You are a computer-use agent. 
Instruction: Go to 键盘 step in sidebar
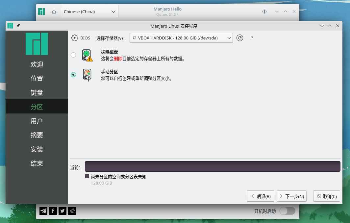pyautogui.click(x=37, y=92)
